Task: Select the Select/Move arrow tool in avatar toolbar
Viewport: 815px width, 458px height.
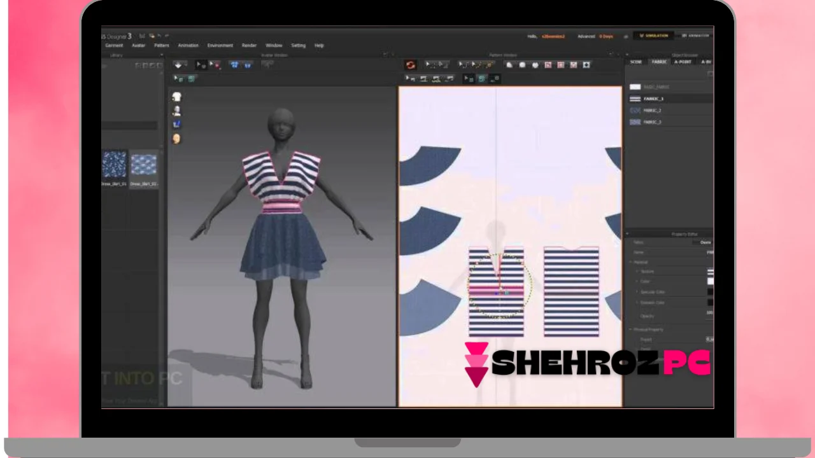Action: pos(201,65)
